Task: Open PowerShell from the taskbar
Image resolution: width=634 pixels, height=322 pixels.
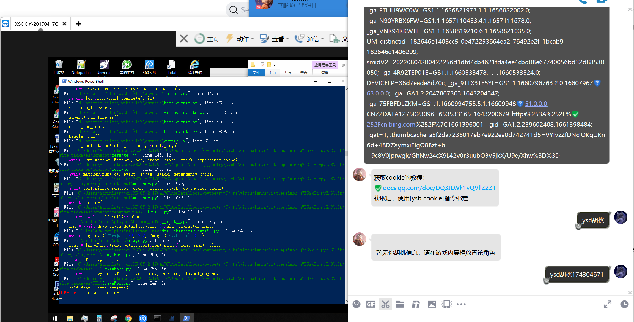Action: pyautogui.click(x=187, y=318)
